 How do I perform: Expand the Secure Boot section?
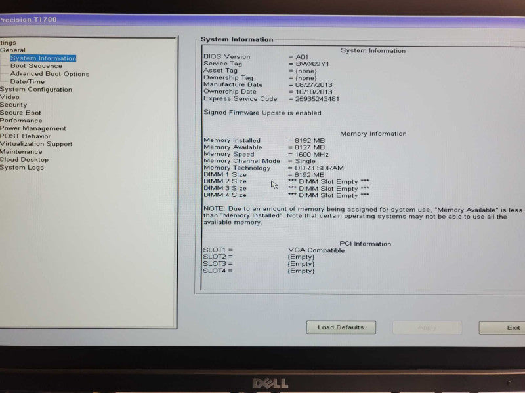click(20, 113)
